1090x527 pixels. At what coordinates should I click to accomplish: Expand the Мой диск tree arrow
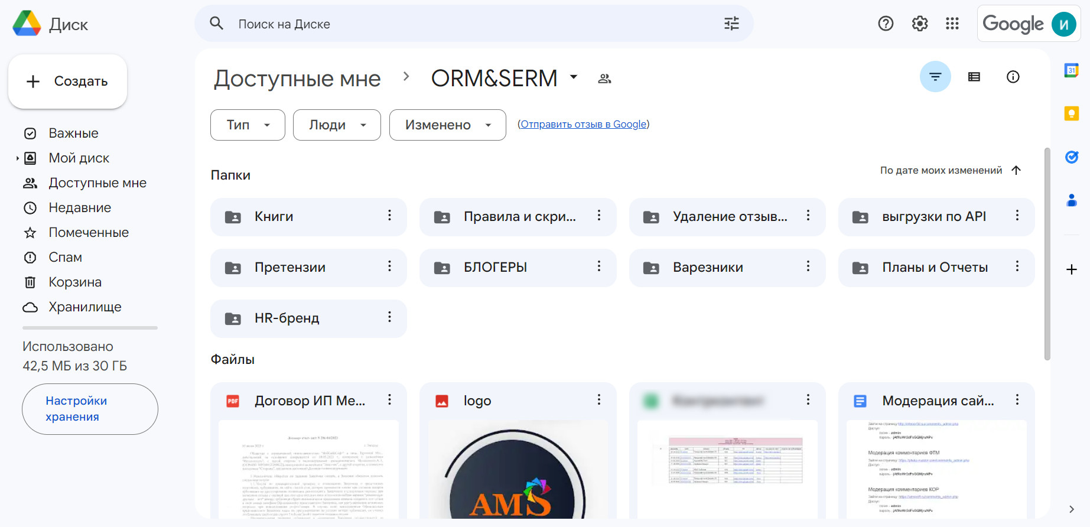[18, 158]
